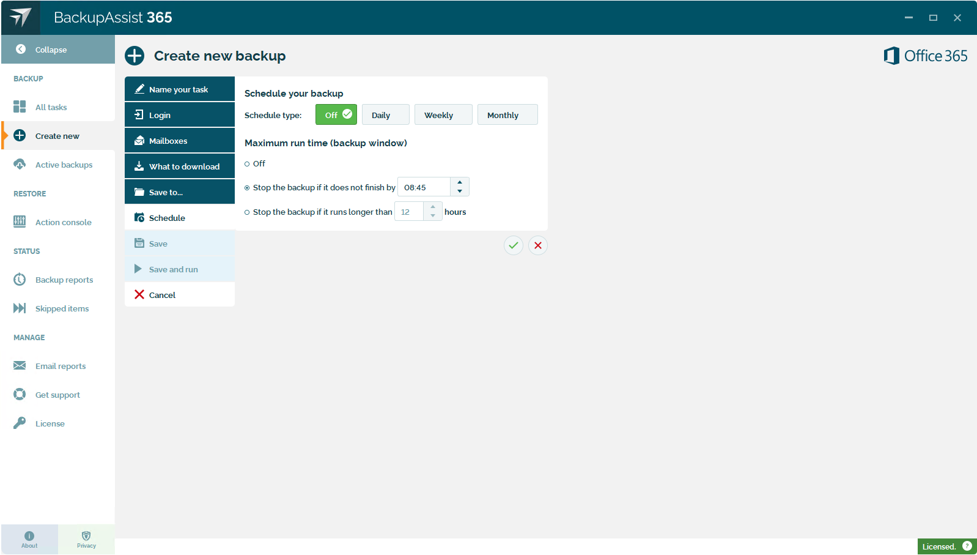Increase the finish-by time with up arrow
Screen dimensions: 977x555
460,182
